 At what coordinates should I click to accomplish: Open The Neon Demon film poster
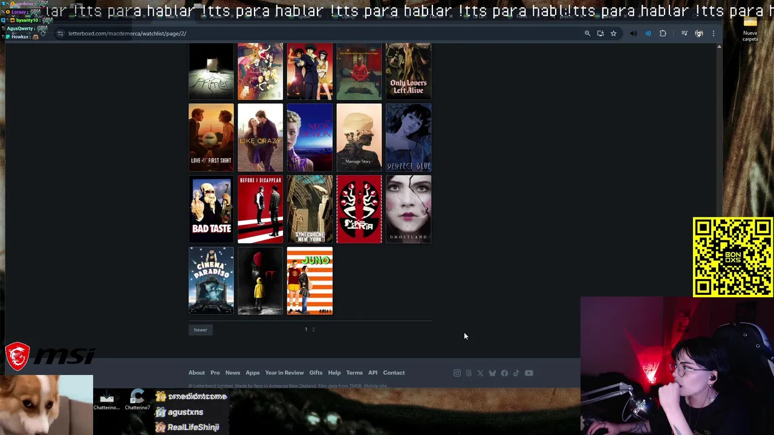310,138
